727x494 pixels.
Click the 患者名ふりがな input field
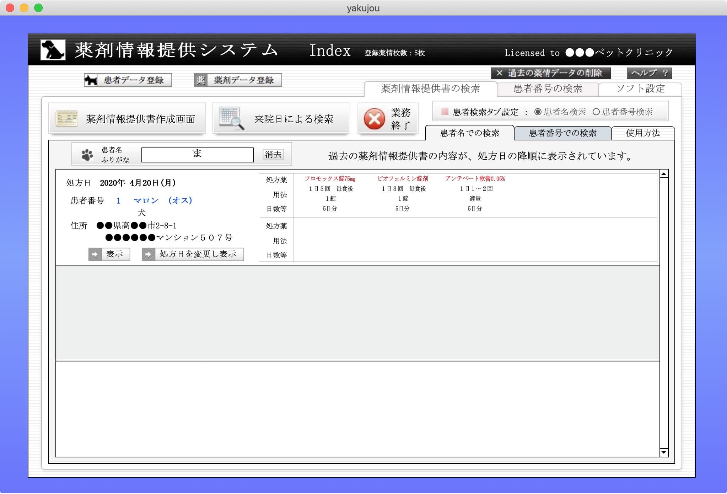[x=197, y=155]
